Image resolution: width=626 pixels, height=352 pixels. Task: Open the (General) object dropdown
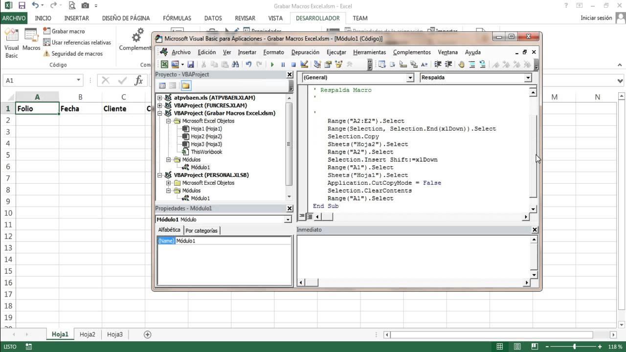point(410,78)
